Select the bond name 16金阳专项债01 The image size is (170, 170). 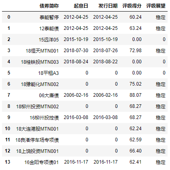point(41,162)
